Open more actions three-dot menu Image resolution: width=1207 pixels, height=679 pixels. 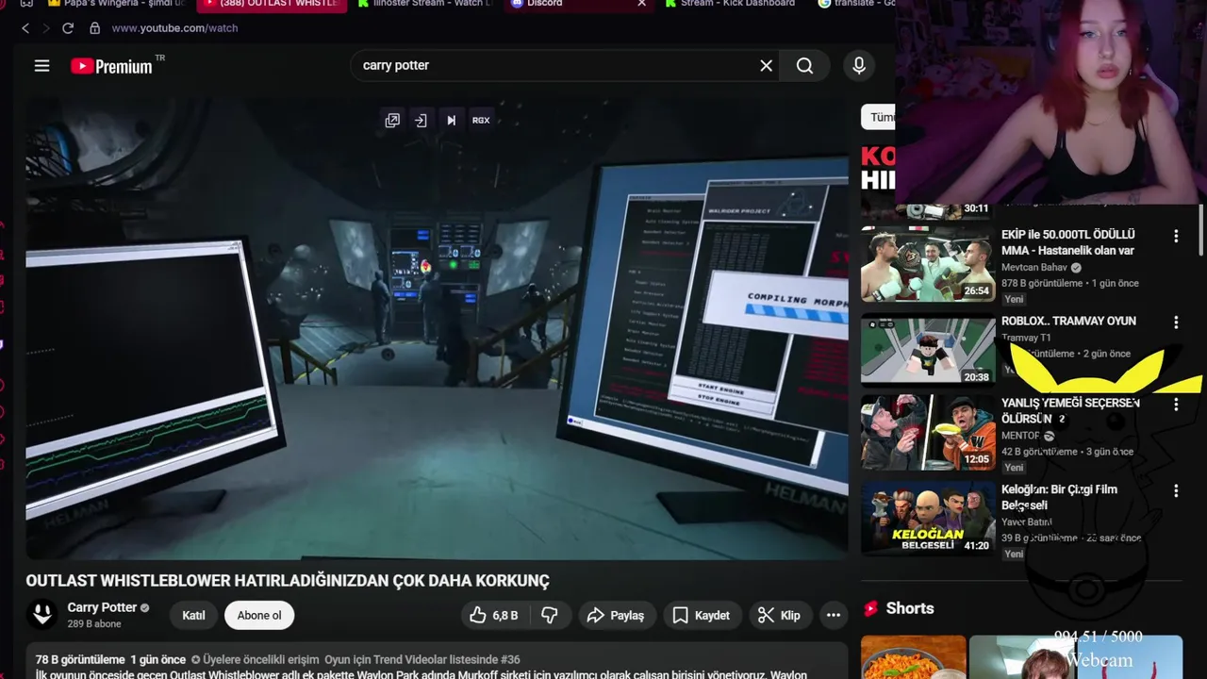[834, 615]
